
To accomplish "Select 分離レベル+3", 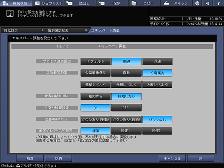I will click(x=157, y=84).
